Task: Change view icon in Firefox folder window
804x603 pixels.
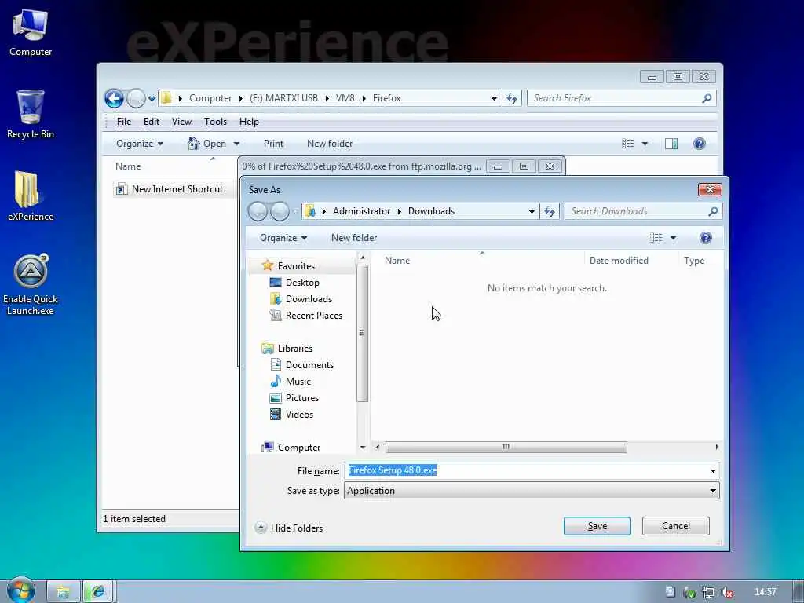Action: (628, 144)
